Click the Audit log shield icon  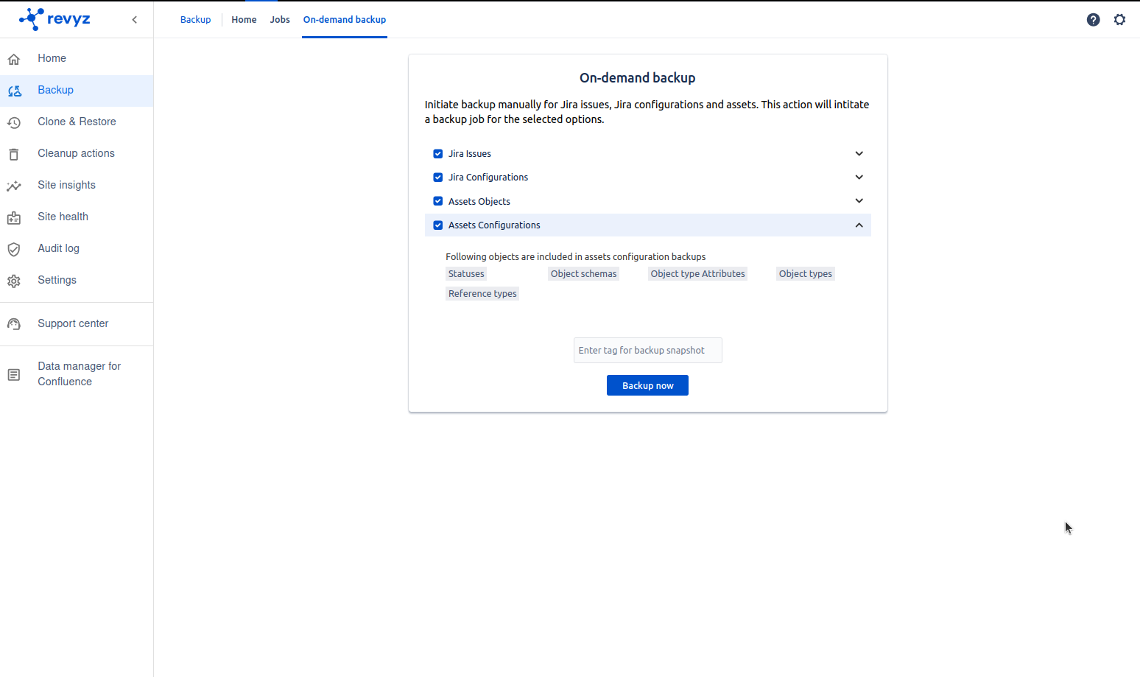[14, 249]
